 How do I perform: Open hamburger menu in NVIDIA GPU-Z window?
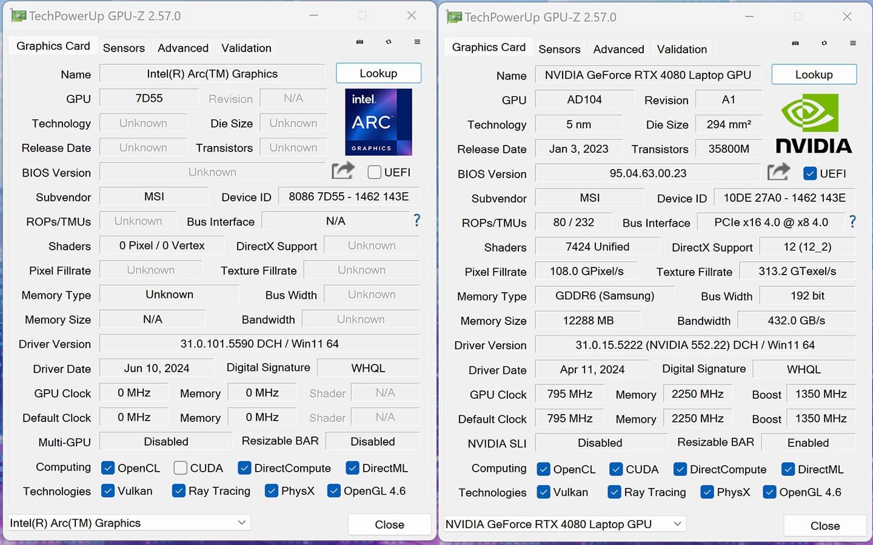(853, 43)
